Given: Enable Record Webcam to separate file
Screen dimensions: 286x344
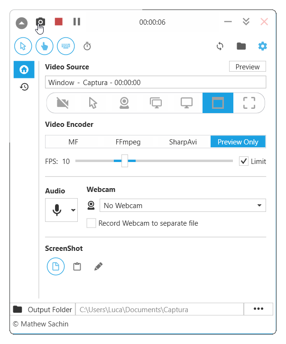Looking at the screenshot, I should (91, 223).
